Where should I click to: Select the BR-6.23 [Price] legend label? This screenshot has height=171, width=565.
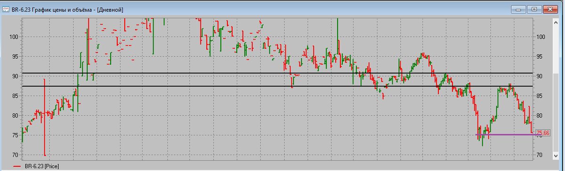[42, 166]
